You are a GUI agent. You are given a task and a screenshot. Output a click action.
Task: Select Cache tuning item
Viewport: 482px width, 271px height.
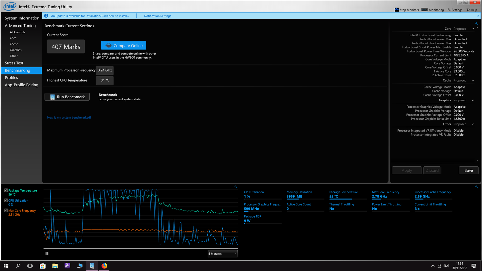coord(14,44)
